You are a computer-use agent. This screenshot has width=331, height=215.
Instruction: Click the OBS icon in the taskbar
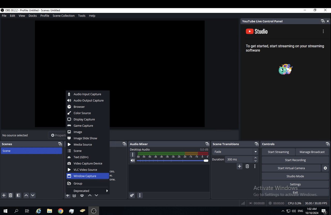(93, 211)
